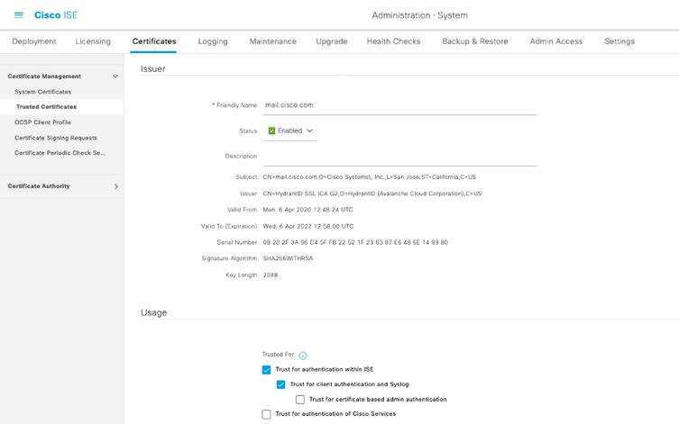Open the hamburger navigation menu
The image size is (679, 424).
[19, 15]
